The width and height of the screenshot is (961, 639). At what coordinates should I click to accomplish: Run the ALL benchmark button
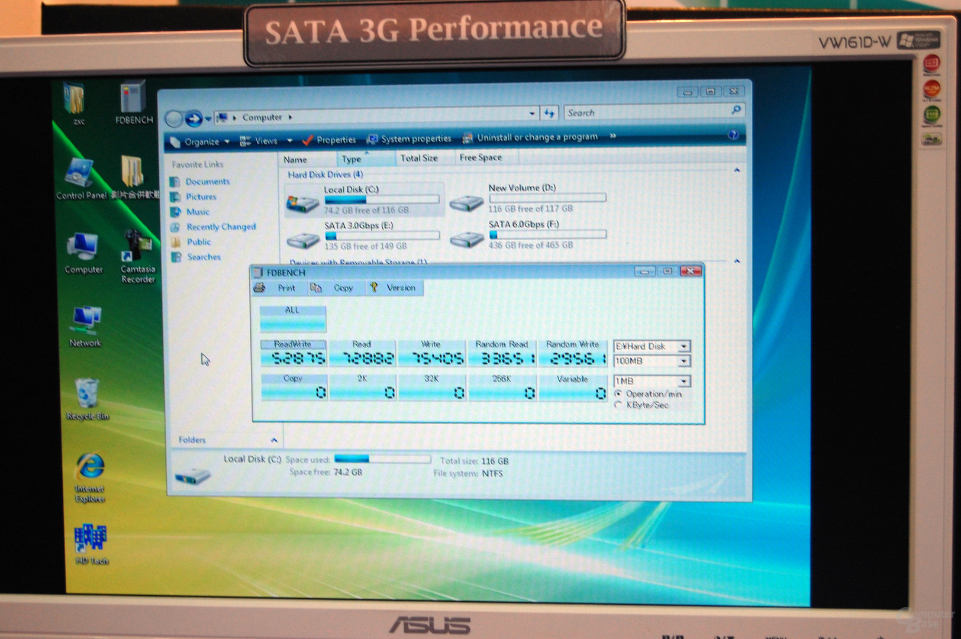[292, 318]
